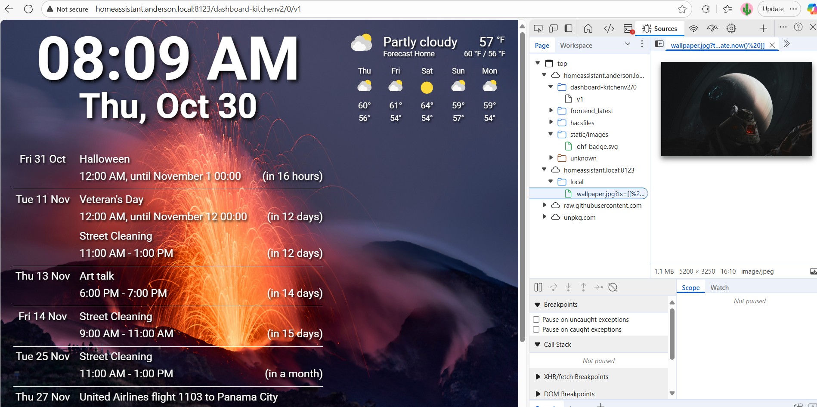Click the Inspect element picker tool
Image resolution: width=817 pixels, height=407 pixels.
(538, 28)
